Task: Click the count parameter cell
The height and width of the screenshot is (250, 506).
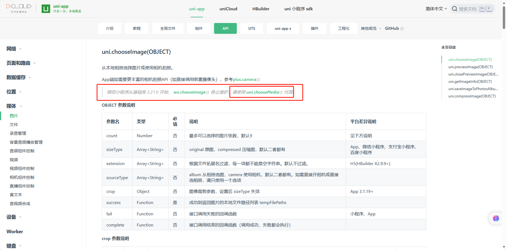Action: (117, 136)
